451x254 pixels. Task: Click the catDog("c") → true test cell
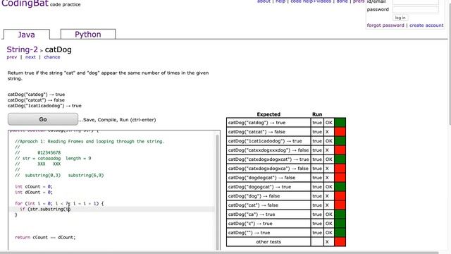268,224
